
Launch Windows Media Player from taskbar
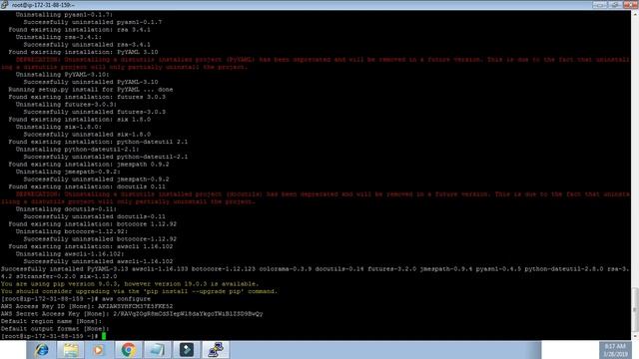(x=99, y=350)
